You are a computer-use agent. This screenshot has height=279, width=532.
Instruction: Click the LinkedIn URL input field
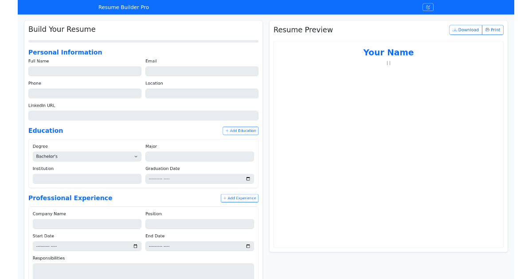pos(143,115)
